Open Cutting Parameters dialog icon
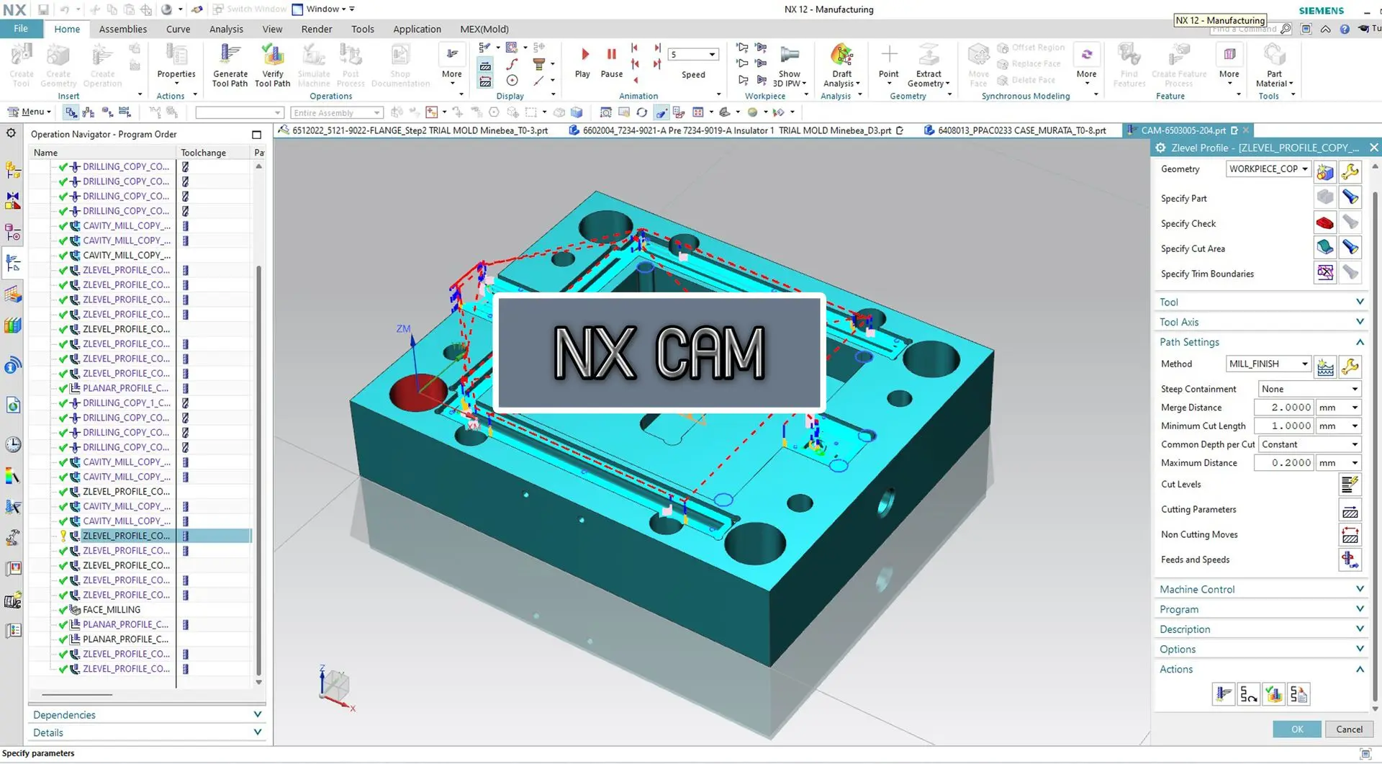The width and height of the screenshot is (1382, 764). coord(1350,510)
